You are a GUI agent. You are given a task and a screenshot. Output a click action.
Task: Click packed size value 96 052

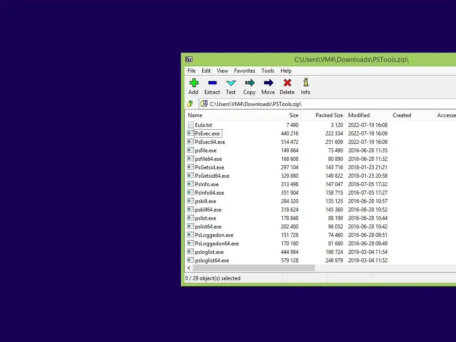(x=336, y=226)
